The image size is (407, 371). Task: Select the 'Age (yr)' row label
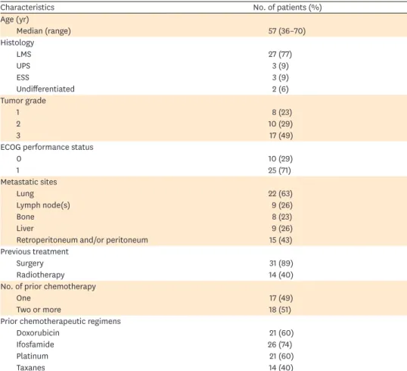[14, 20]
